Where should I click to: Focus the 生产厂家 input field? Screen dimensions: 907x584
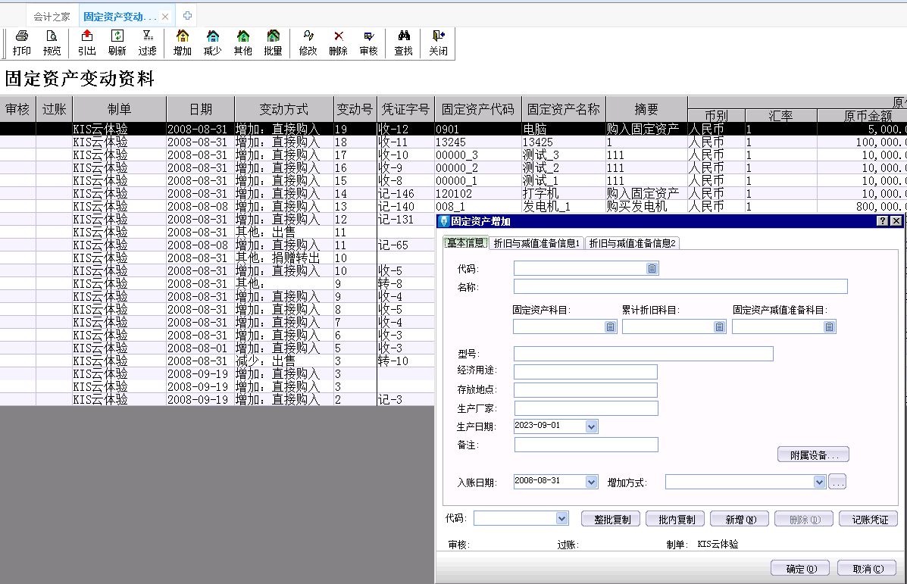click(586, 408)
